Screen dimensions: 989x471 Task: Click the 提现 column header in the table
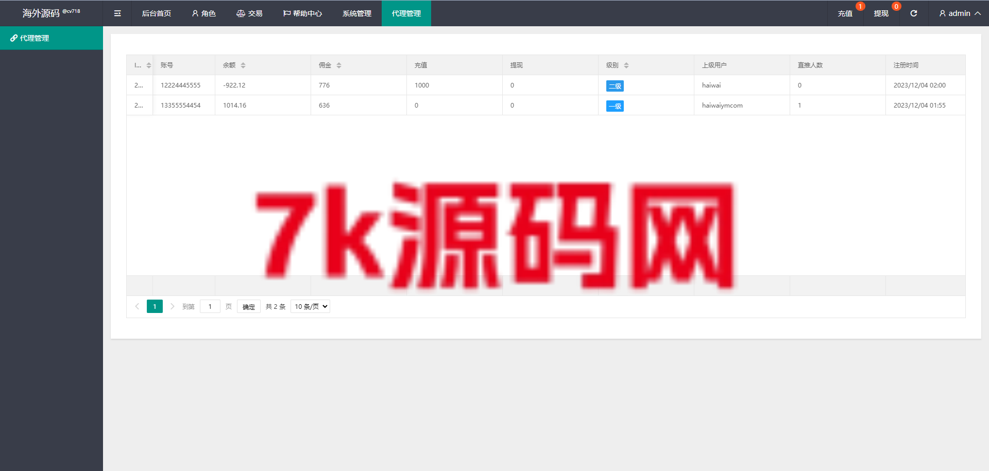[550, 65]
